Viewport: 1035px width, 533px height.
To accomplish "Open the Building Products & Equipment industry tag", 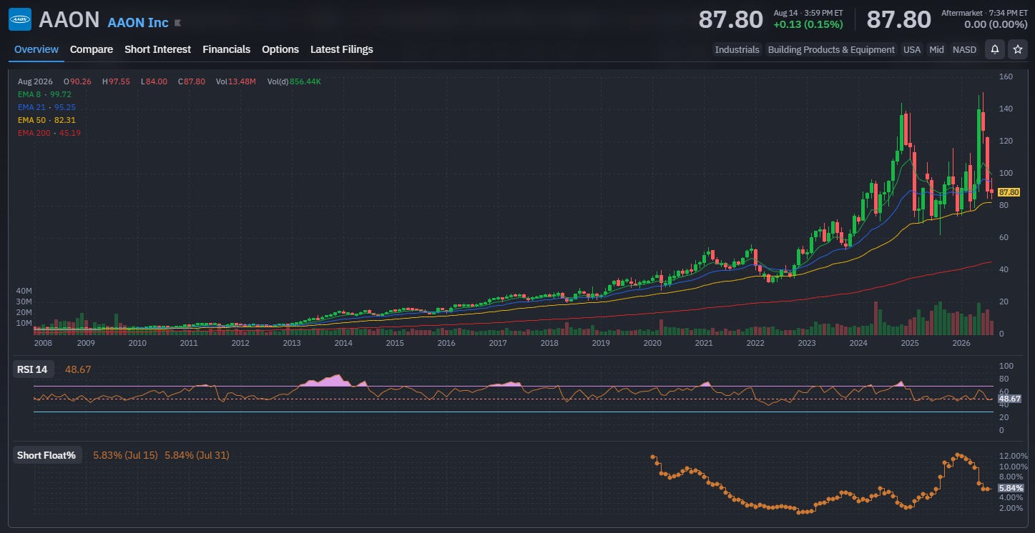I will pyautogui.click(x=831, y=49).
